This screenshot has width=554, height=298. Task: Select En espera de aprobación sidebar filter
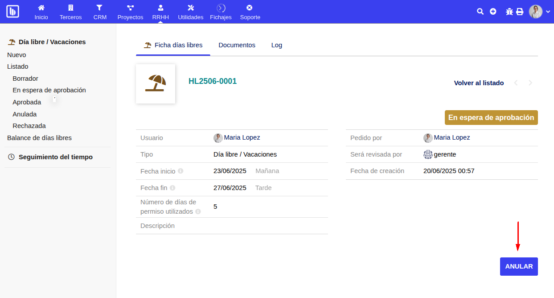pyautogui.click(x=49, y=90)
